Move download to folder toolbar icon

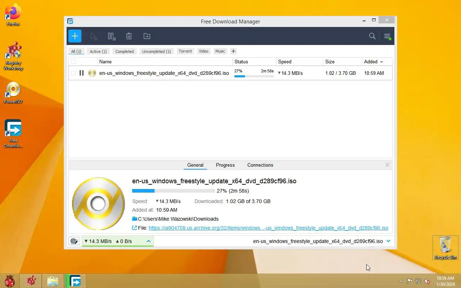pyautogui.click(x=147, y=36)
